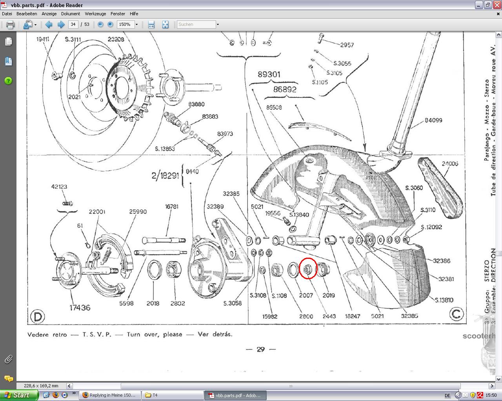
Task: Click the fit full page icon
Action: point(165,25)
